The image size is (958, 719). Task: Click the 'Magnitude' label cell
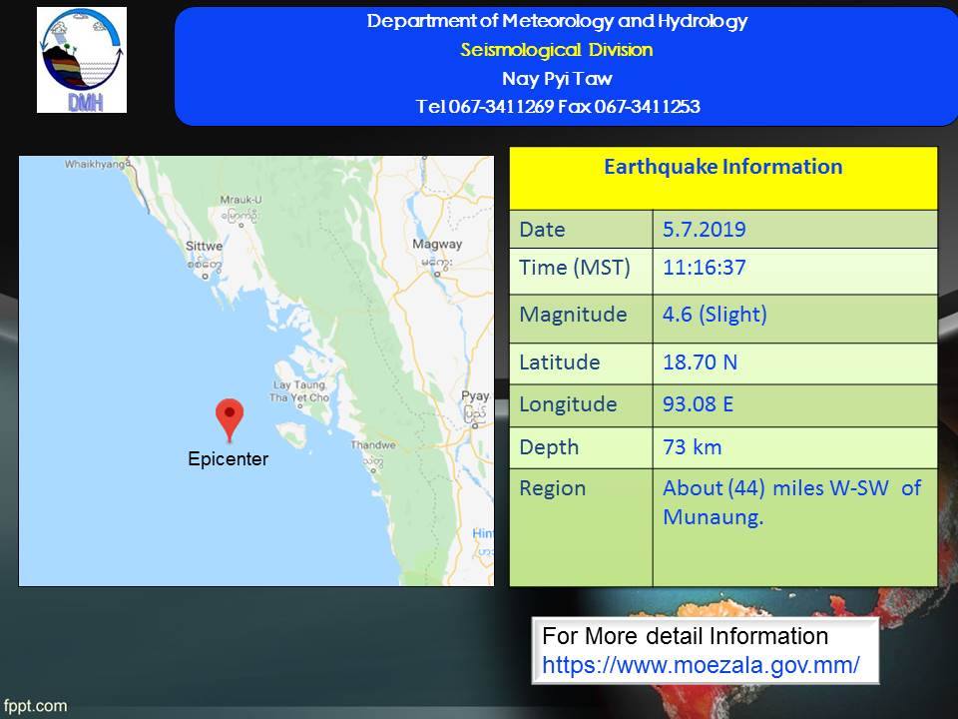point(581,319)
